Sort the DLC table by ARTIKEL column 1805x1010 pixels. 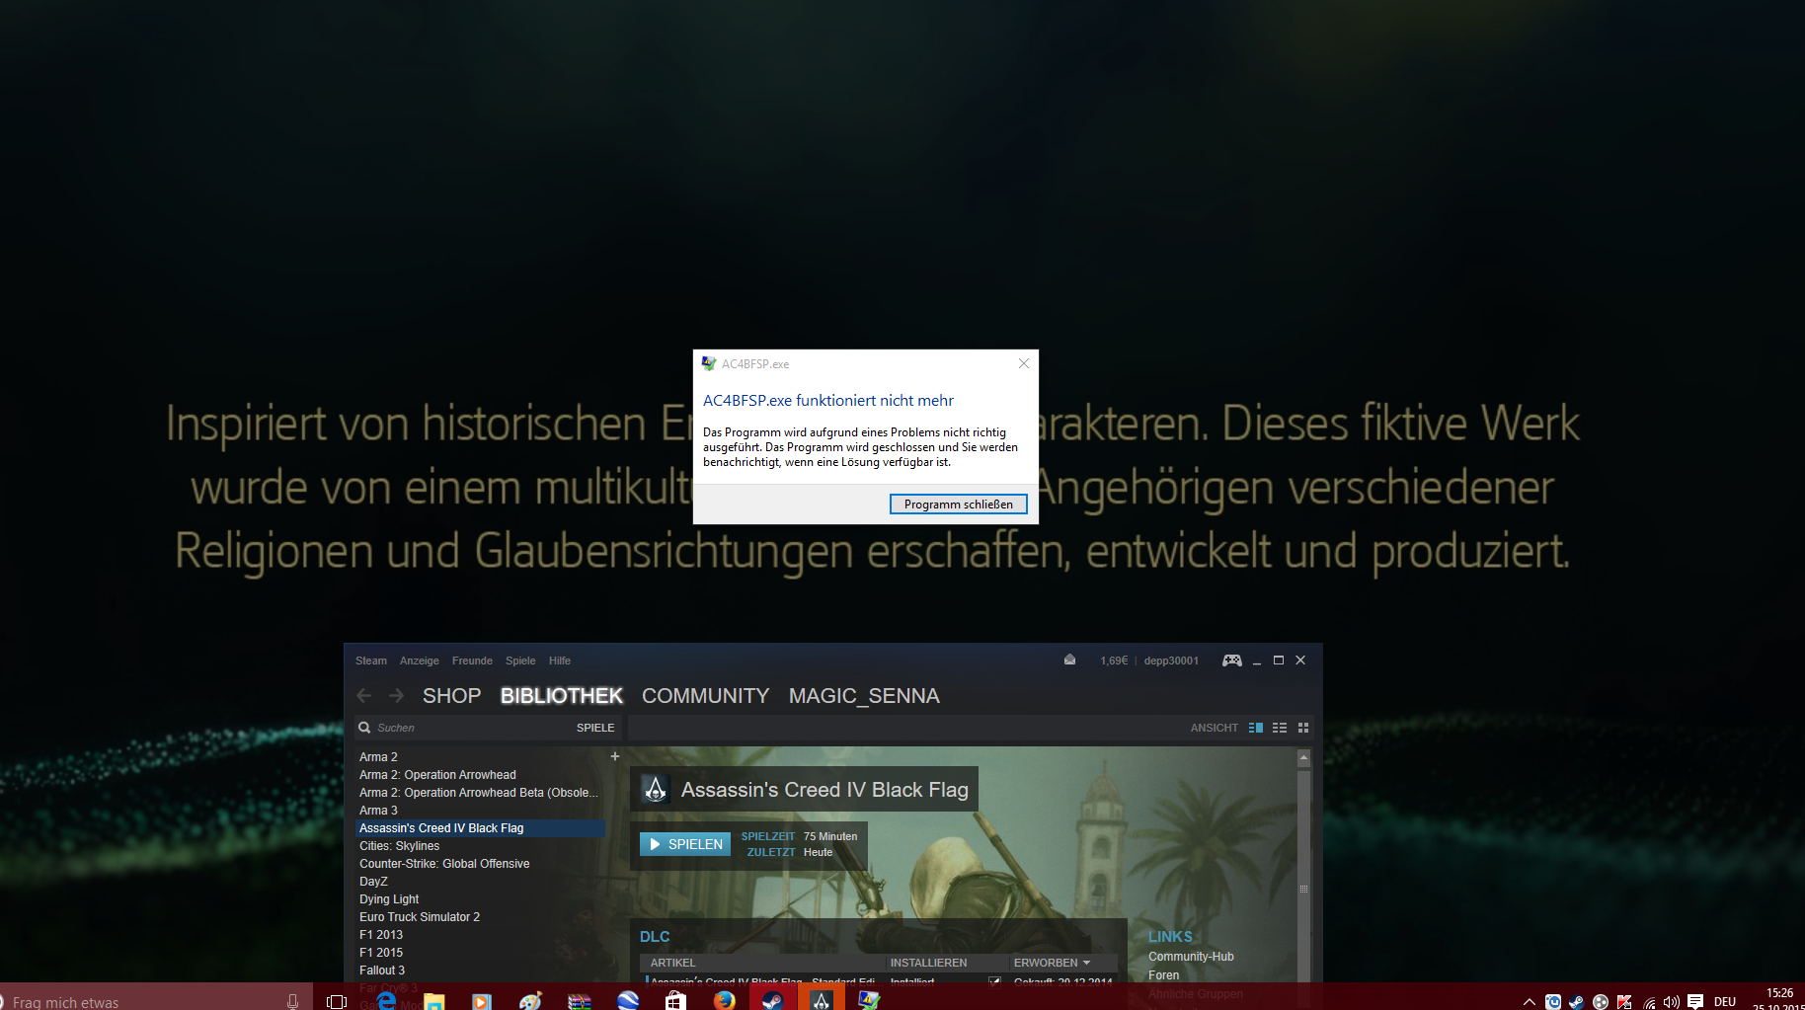click(x=672, y=963)
